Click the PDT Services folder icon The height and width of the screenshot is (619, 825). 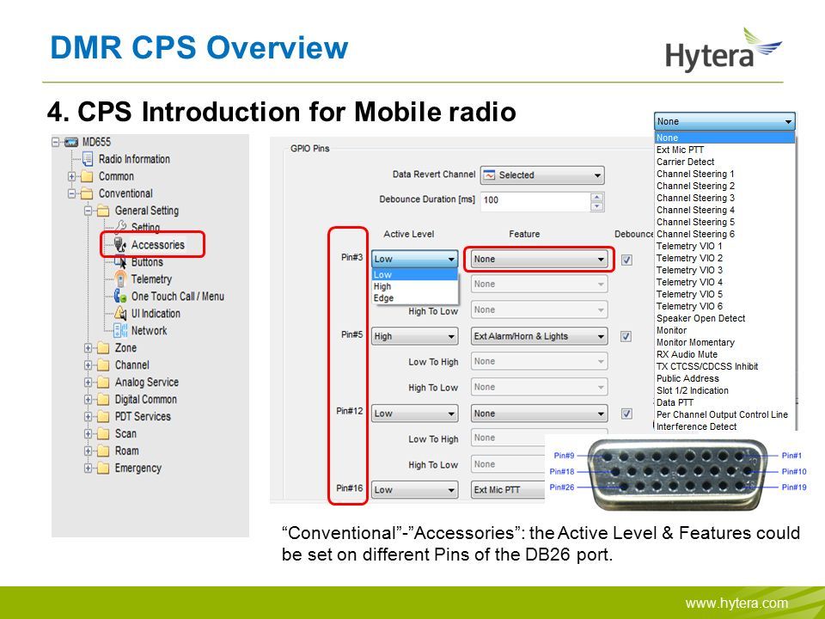[x=103, y=417]
